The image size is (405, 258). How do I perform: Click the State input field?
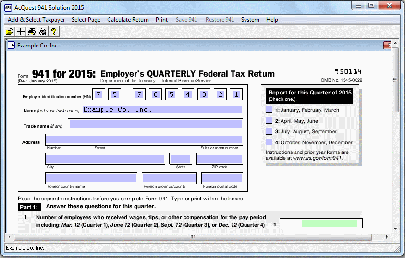click(181, 159)
